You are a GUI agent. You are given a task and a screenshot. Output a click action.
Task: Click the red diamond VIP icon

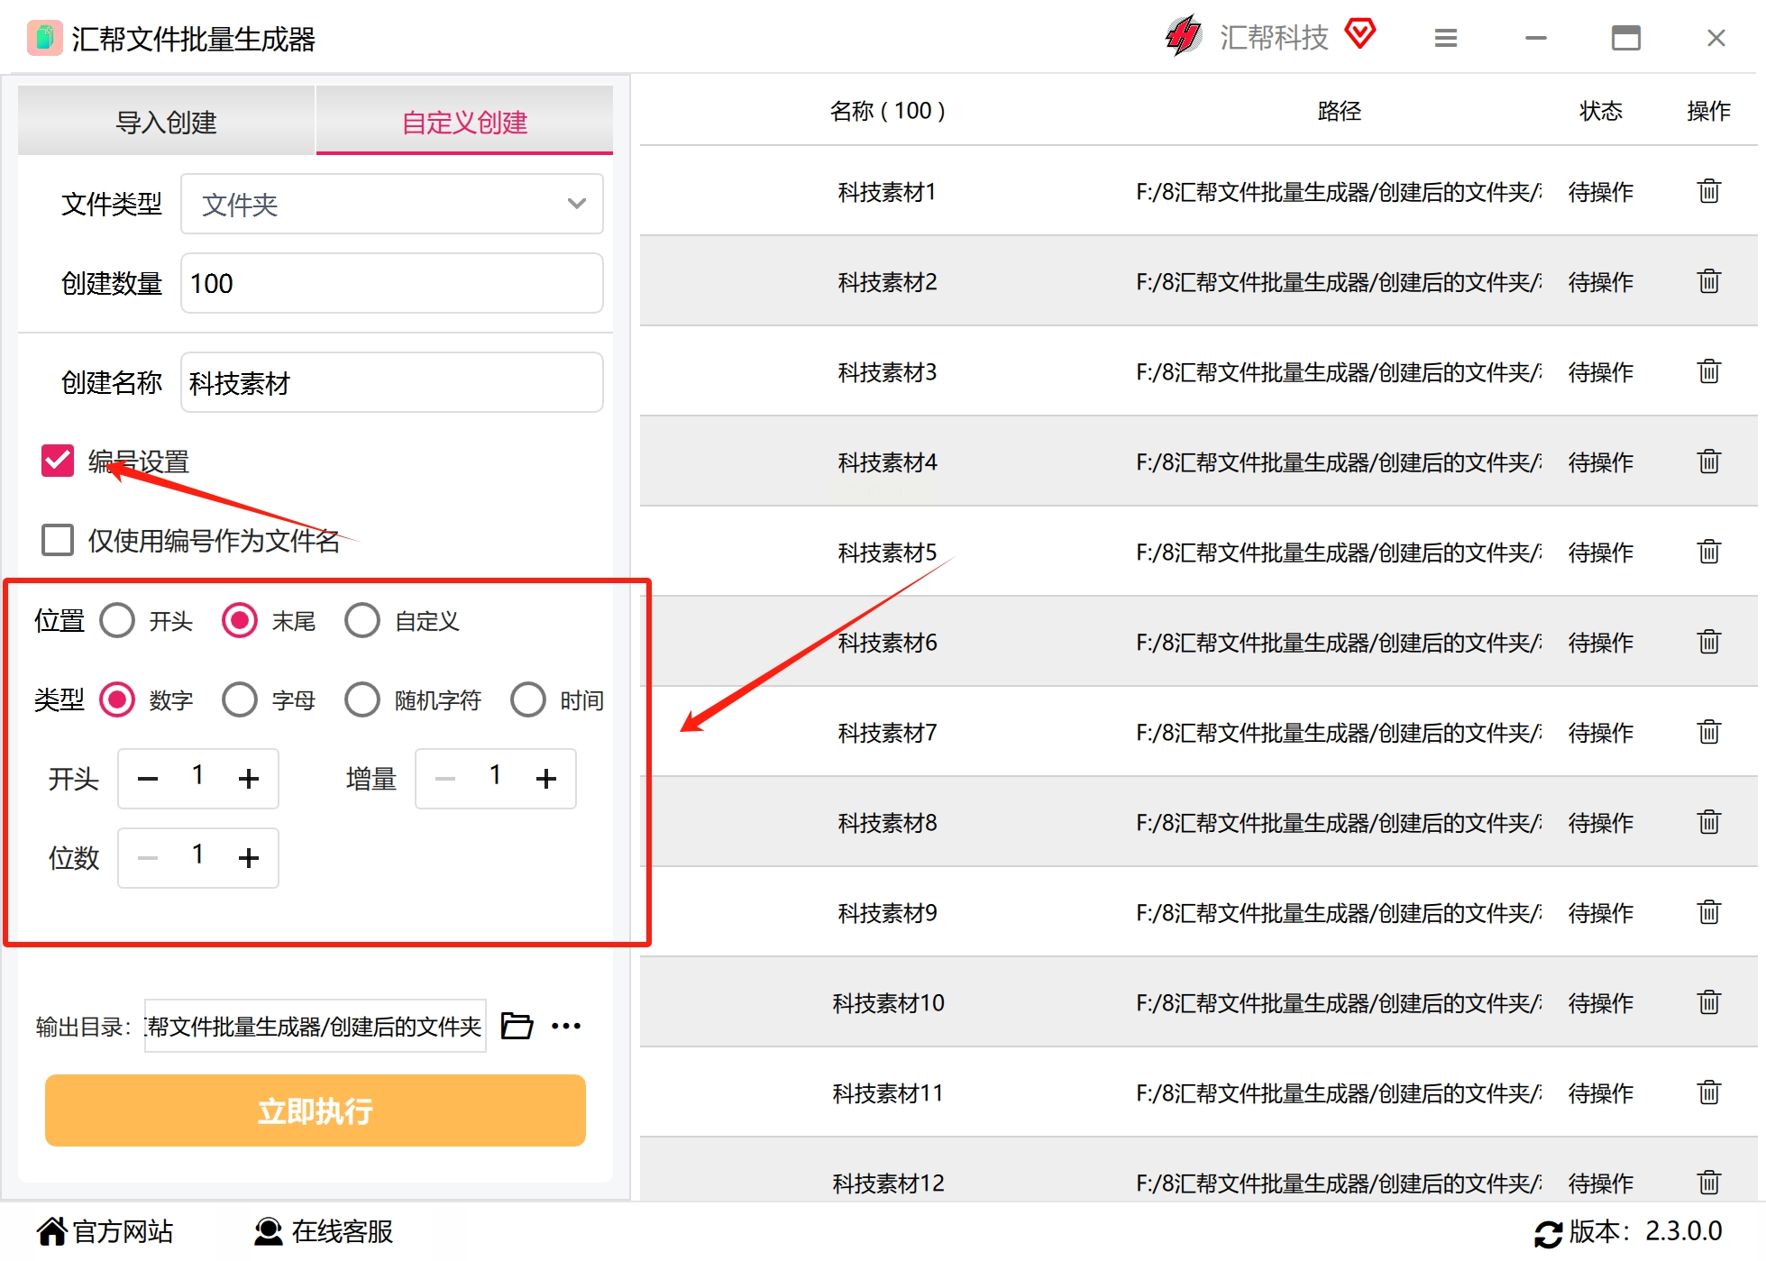coord(1360,34)
